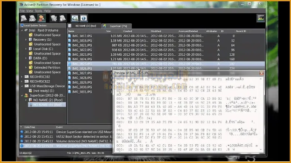The image size is (291, 163).
Task: Expand the RICOHR5C592 device node
Action: click(x=22, y=77)
